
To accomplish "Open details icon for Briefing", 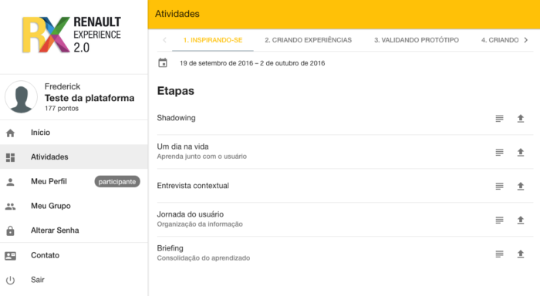I will [499, 254].
